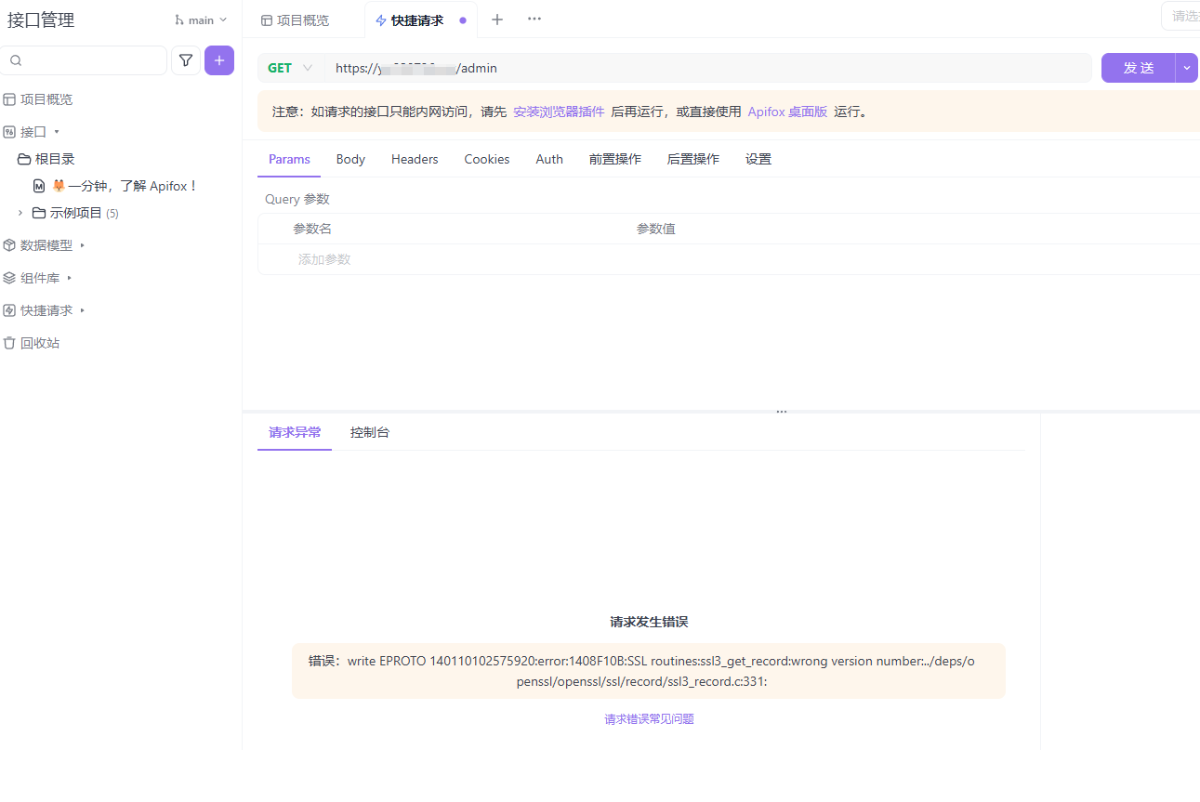Switch to the 项目概览 tab
Screen dimensions: 1200x802
pyautogui.click(x=295, y=20)
